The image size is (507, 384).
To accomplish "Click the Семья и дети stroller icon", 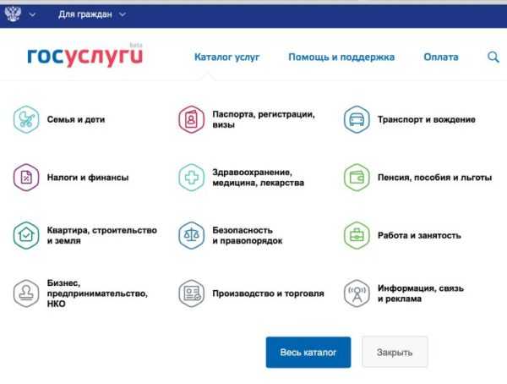I will [x=26, y=119].
